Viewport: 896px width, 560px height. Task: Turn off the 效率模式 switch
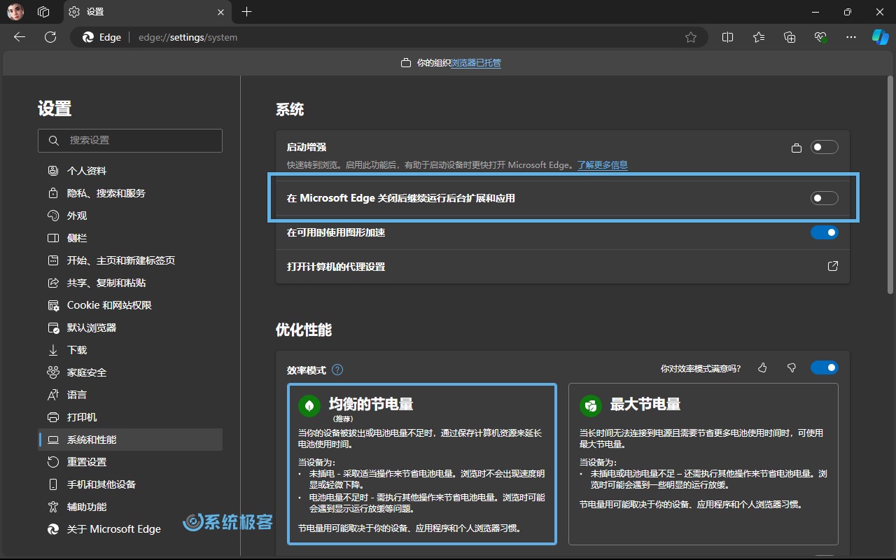pos(825,367)
